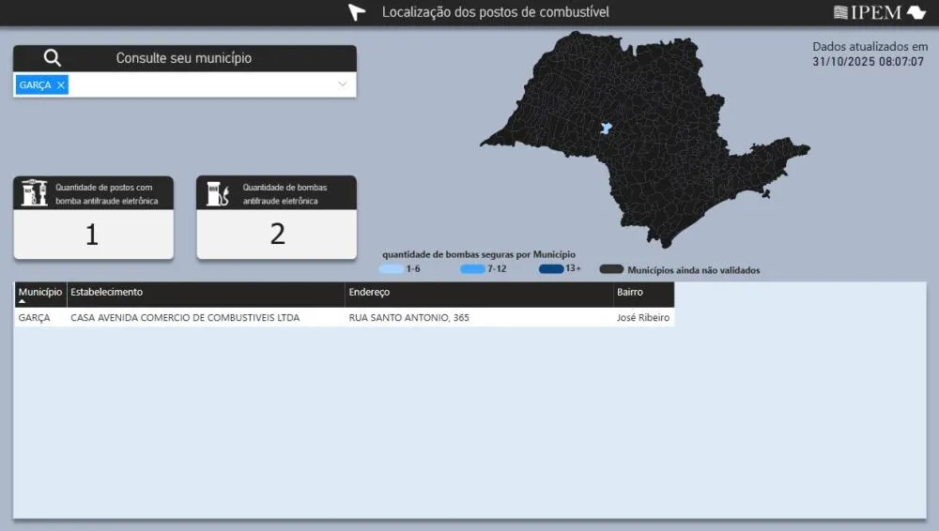The width and height of the screenshot is (939, 531).
Task: Click the IPEM logo in the header
Action: [867, 12]
